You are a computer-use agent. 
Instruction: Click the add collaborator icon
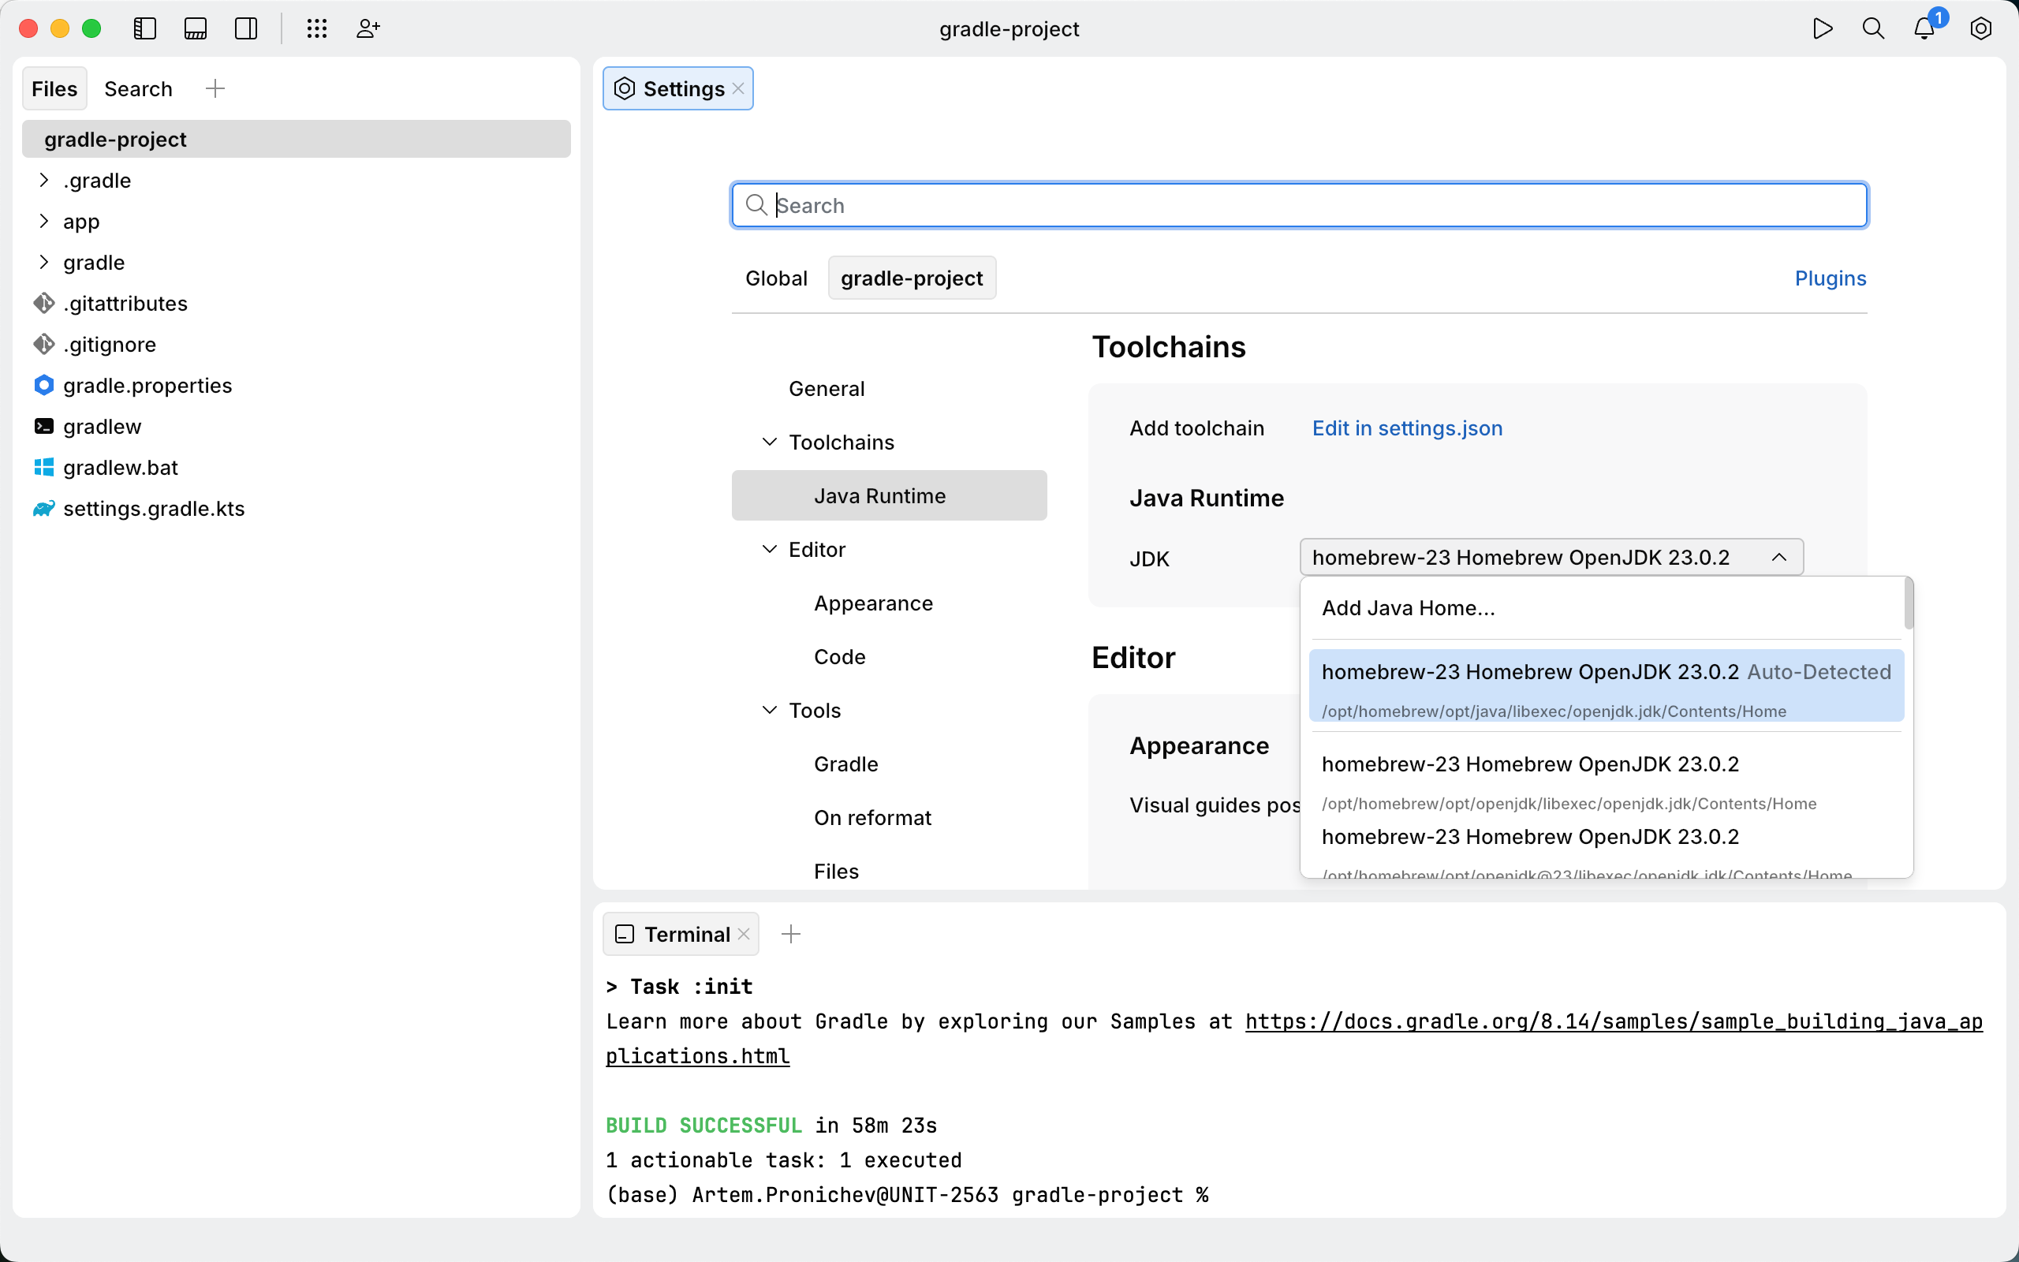(368, 28)
